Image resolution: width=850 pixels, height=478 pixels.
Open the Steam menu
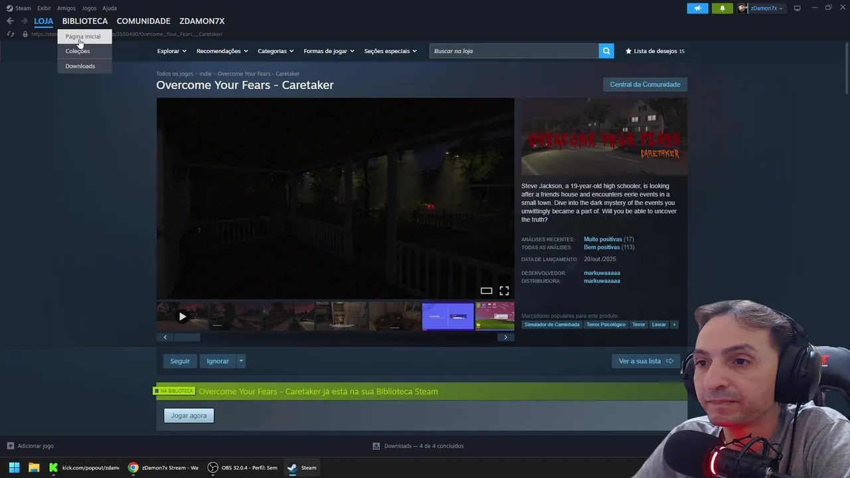click(23, 8)
